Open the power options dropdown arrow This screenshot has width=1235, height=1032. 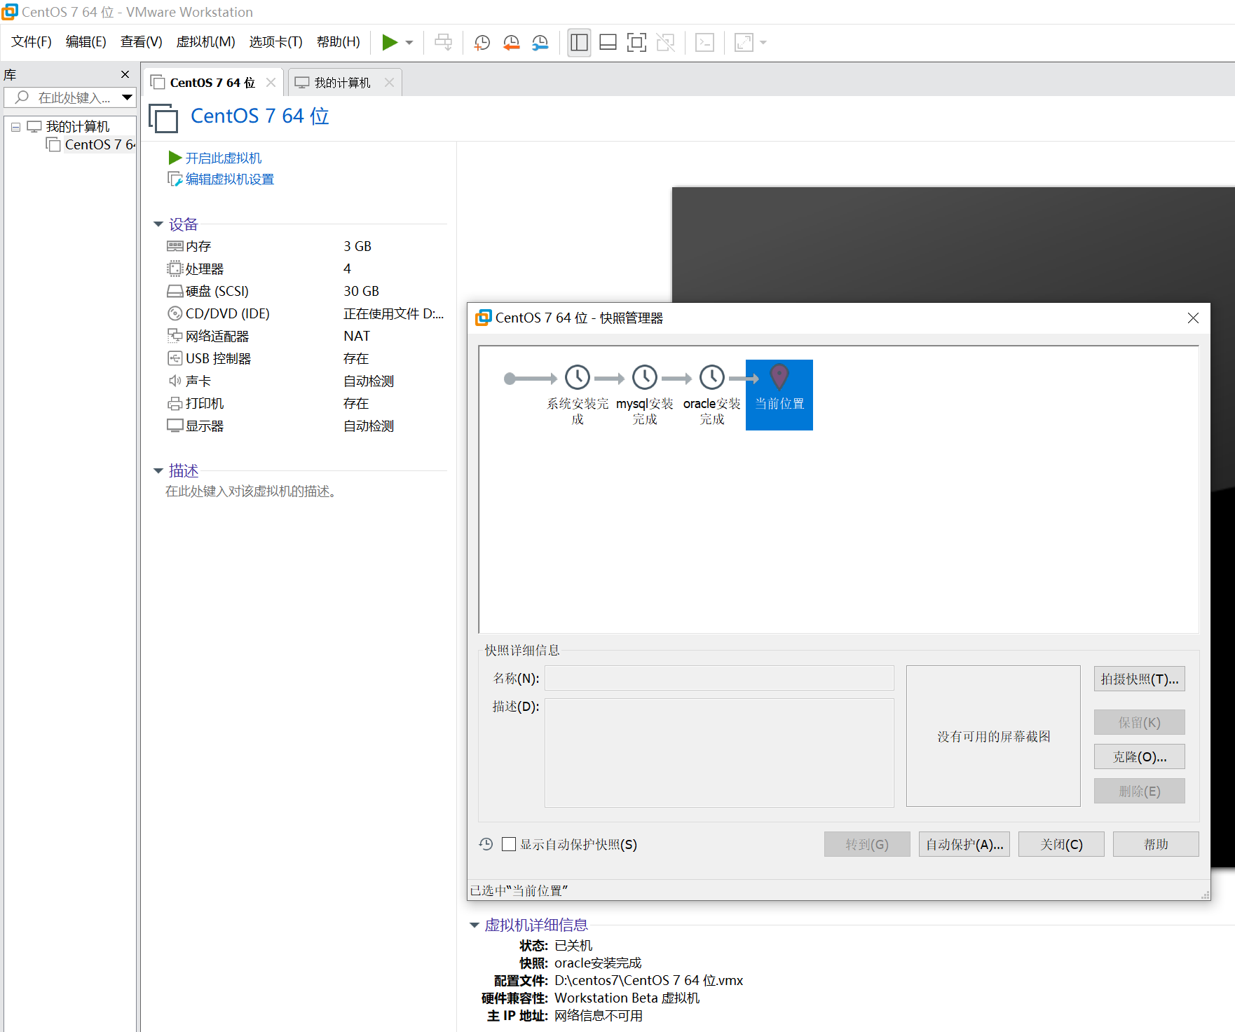click(x=409, y=43)
